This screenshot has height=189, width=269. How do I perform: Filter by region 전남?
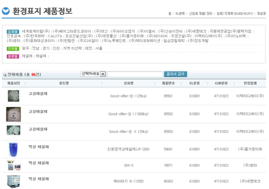(x=36, y=48)
